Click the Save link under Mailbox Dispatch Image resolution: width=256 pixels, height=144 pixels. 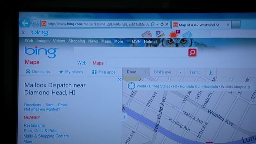pos(50,105)
